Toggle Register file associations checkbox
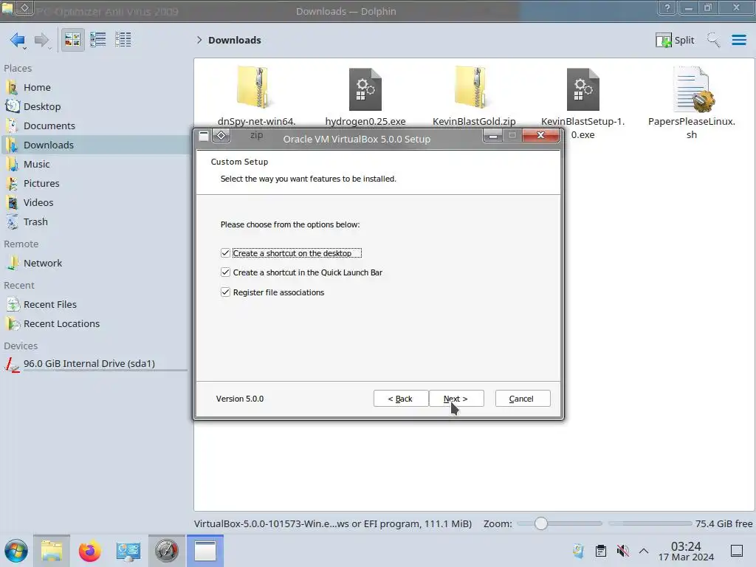Screen dimensions: 756x567 [225, 292]
